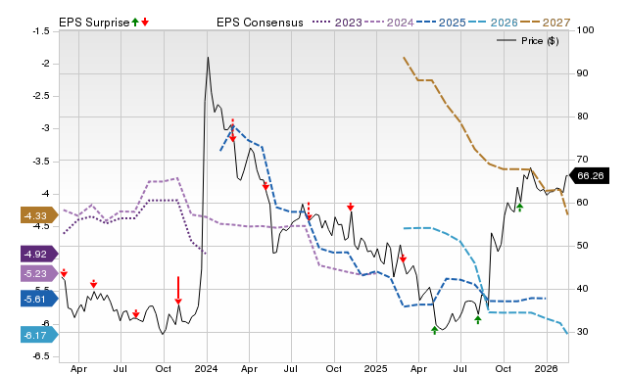
Task: Select the -5.23 light purple value tag
Action: click(x=39, y=274)
